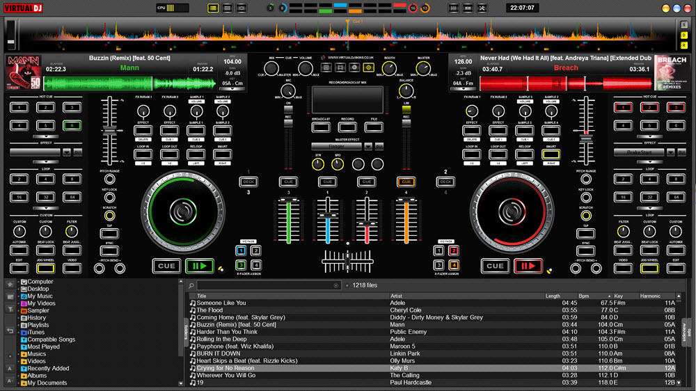The height and width of the screenshot is (391, 696).
Task: Expand the Computer tree node
Action: (x=19, y=282)
